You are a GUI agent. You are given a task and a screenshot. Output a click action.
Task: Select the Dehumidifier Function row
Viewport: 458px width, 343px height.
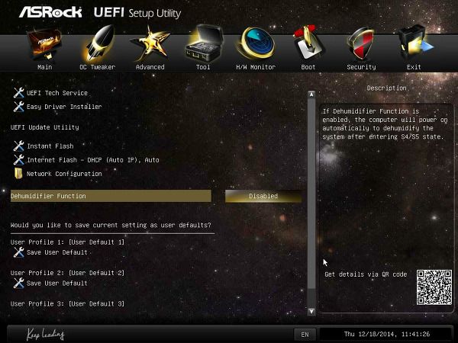pos(111,196)
